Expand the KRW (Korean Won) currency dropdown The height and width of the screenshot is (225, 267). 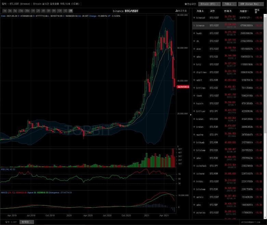tap(251, 4)
